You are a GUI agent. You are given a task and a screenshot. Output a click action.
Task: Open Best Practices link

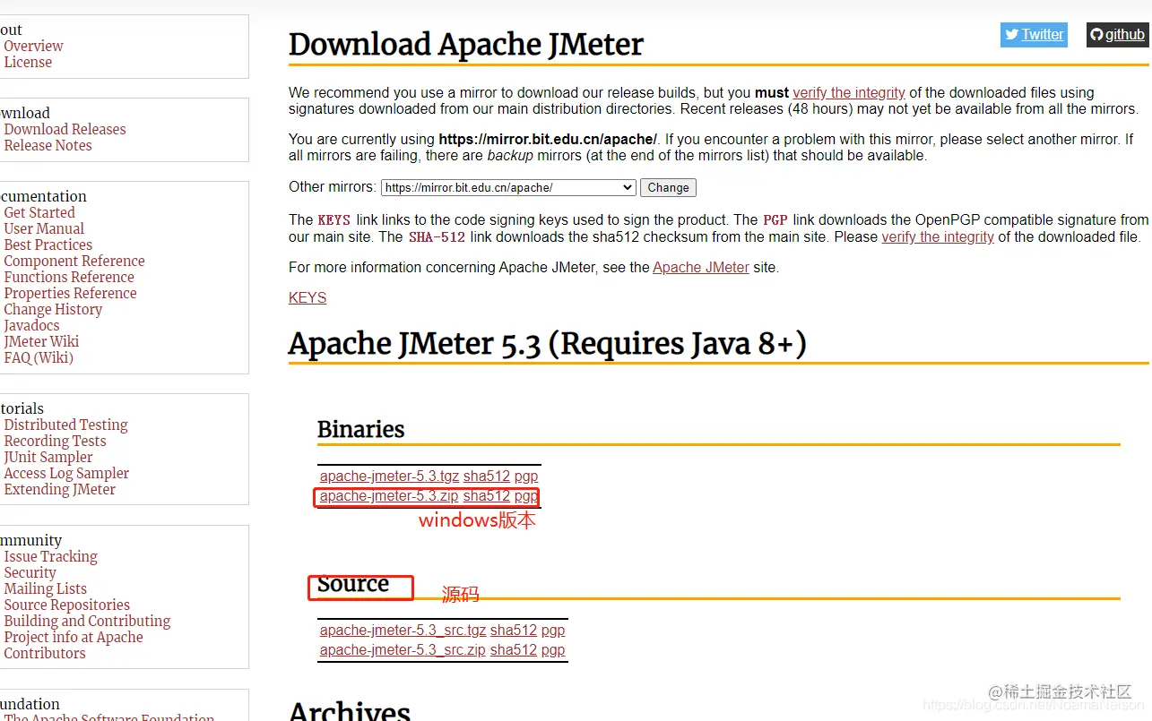pyautogui.click(x=48, y=245)
